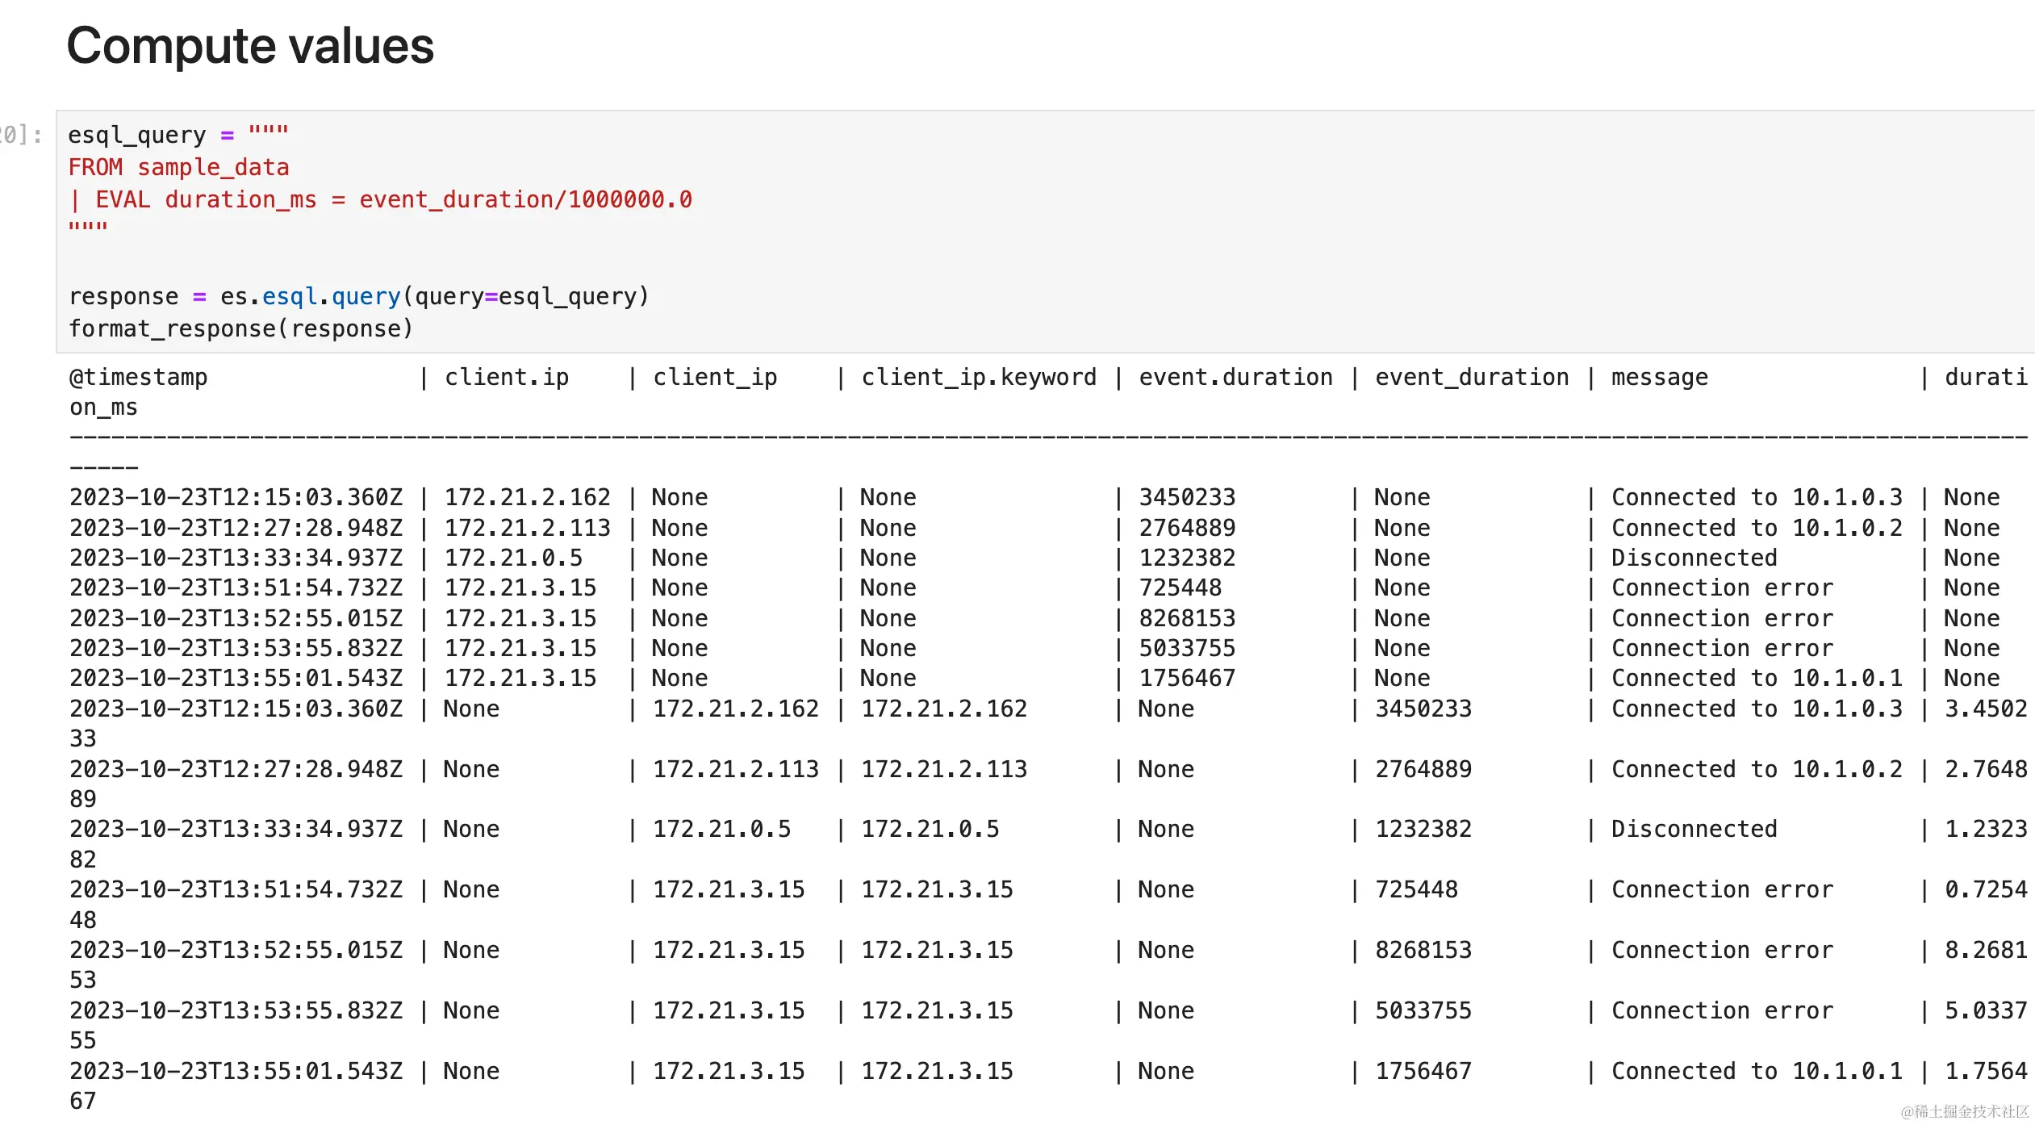This screenshot has width=2035, height=1125.
Task: Click the Disconnected message in third row
Action: point(1694,558)
